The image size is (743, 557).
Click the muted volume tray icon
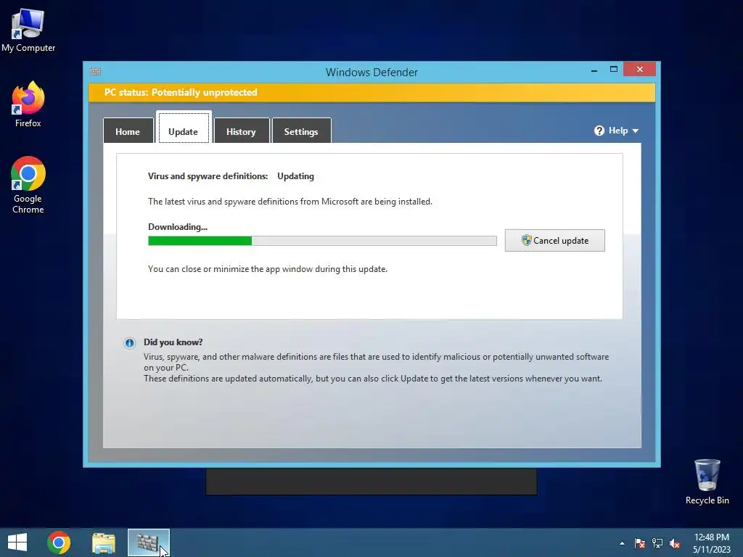(675, 543)
